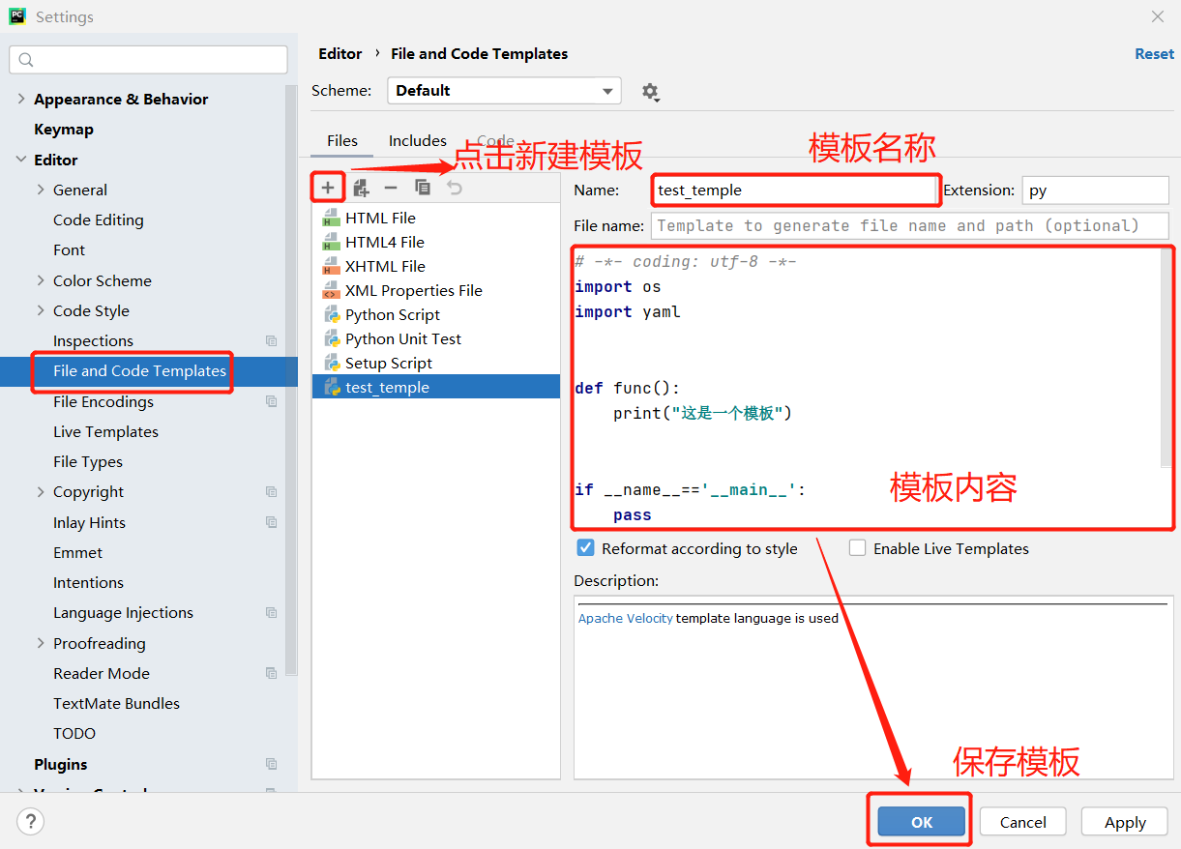Click the XML Properties File template icon
Viewport: 1181px width, 849px height.
pos(332,290)
